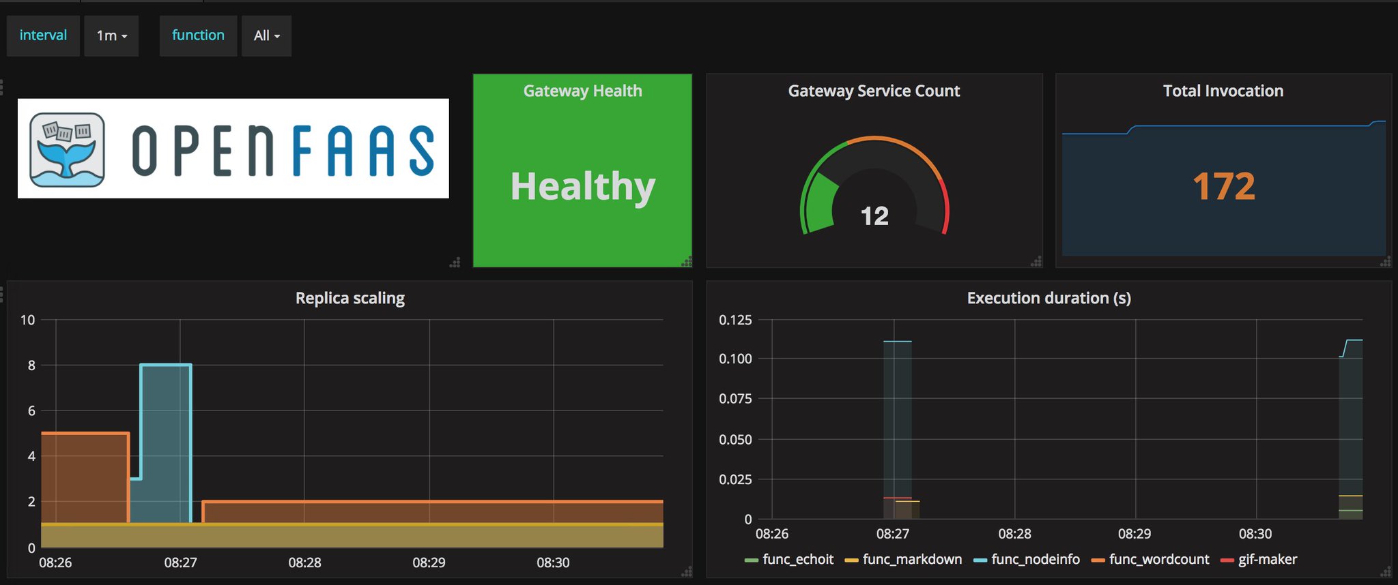Image resolution: width=1398 pixels, height=585 pixels.
Task: Toggle func_markdown series in legend
Action: pos(903,560)
